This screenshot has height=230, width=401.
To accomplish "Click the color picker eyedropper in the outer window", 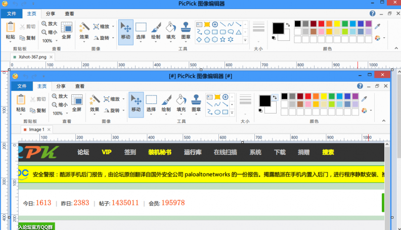I will pyautogui.click(x=377, y=26).
